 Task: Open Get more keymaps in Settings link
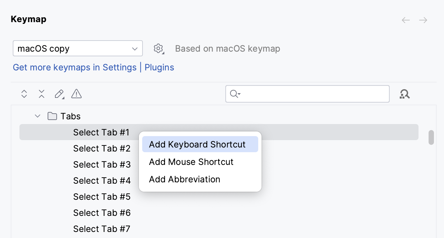click(74, 67)
